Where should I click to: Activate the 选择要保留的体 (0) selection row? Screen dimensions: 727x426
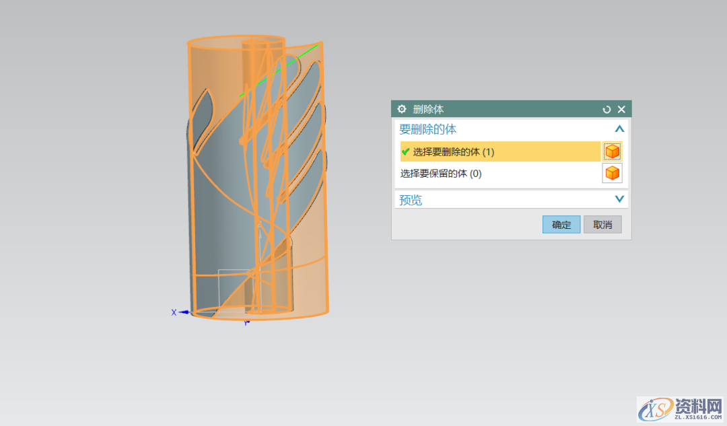click(x=498, y=174)
